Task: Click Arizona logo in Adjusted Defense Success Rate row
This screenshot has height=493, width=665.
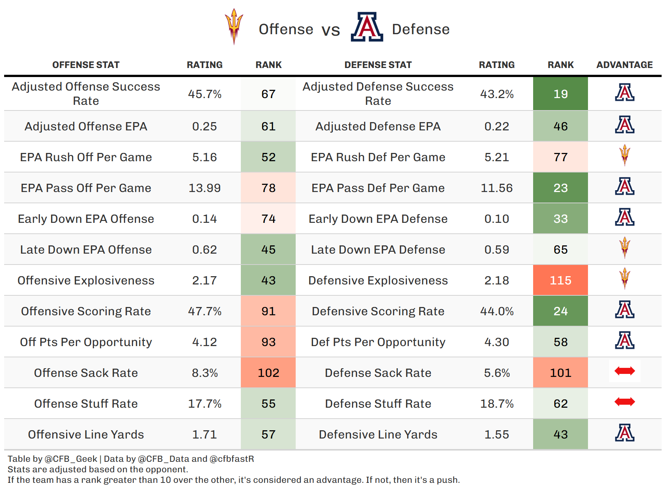Action: 624,93
